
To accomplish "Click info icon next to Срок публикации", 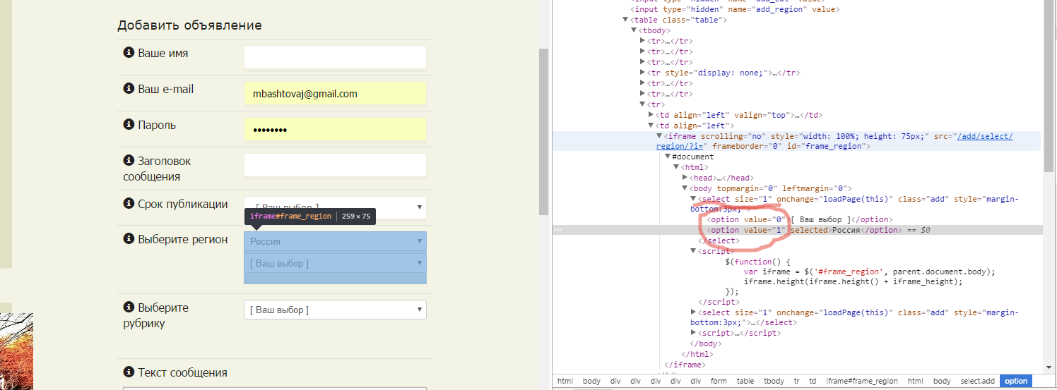I will point(129,204).
